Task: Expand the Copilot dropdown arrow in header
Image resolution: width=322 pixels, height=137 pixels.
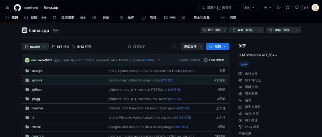Action: (253, 7)
